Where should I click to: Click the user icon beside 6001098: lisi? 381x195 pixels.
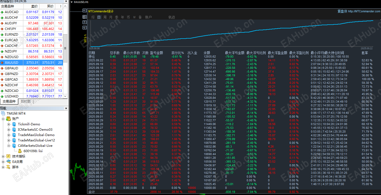click(20, 151)
